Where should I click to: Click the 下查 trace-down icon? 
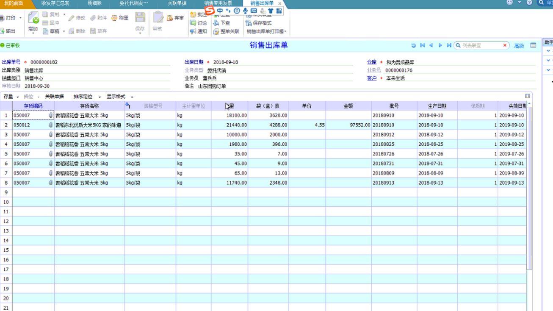click(x=216, y=23)
